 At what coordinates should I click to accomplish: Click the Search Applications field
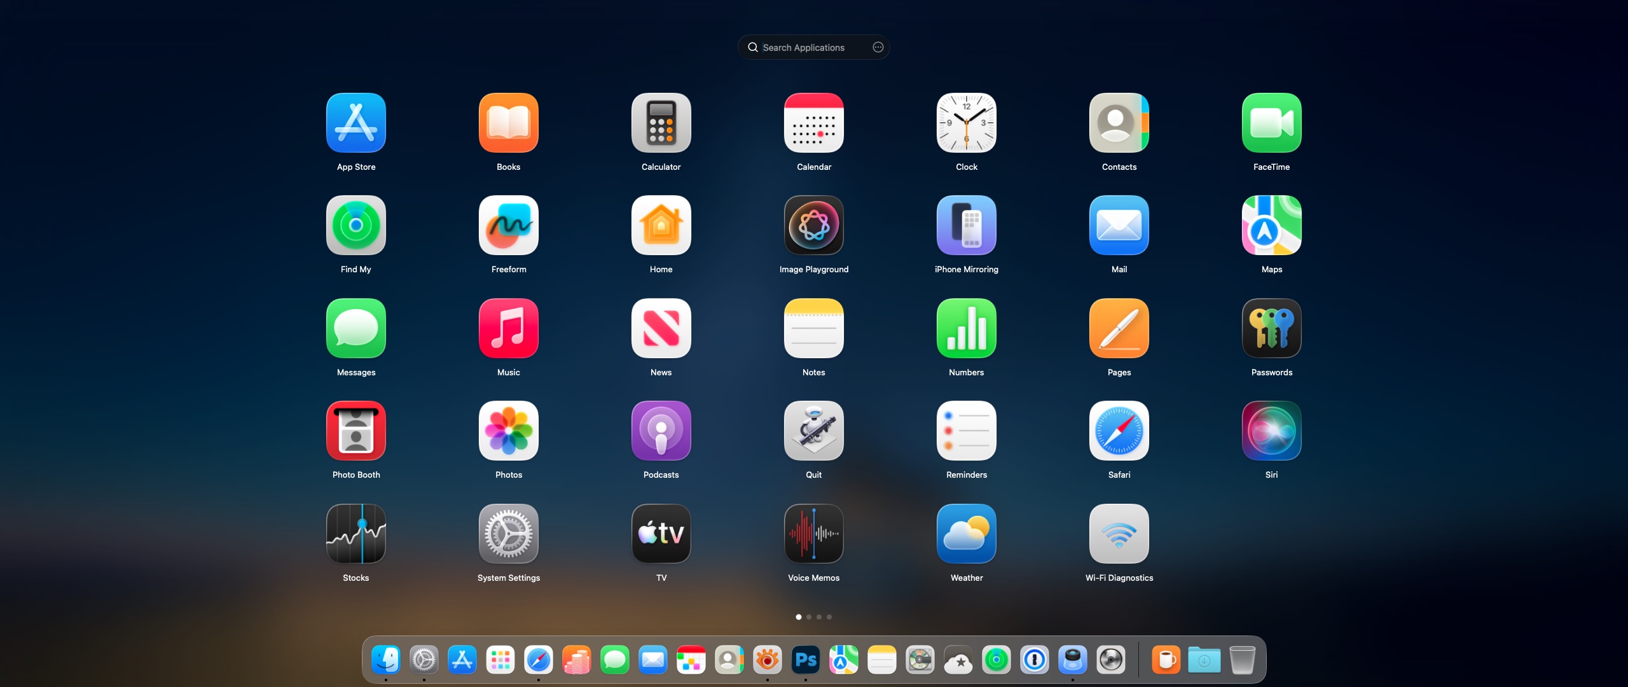point(804,48)
